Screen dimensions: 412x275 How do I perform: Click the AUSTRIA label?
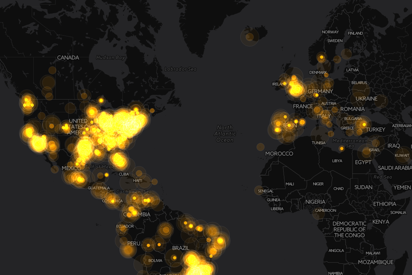tap(329, 103)
